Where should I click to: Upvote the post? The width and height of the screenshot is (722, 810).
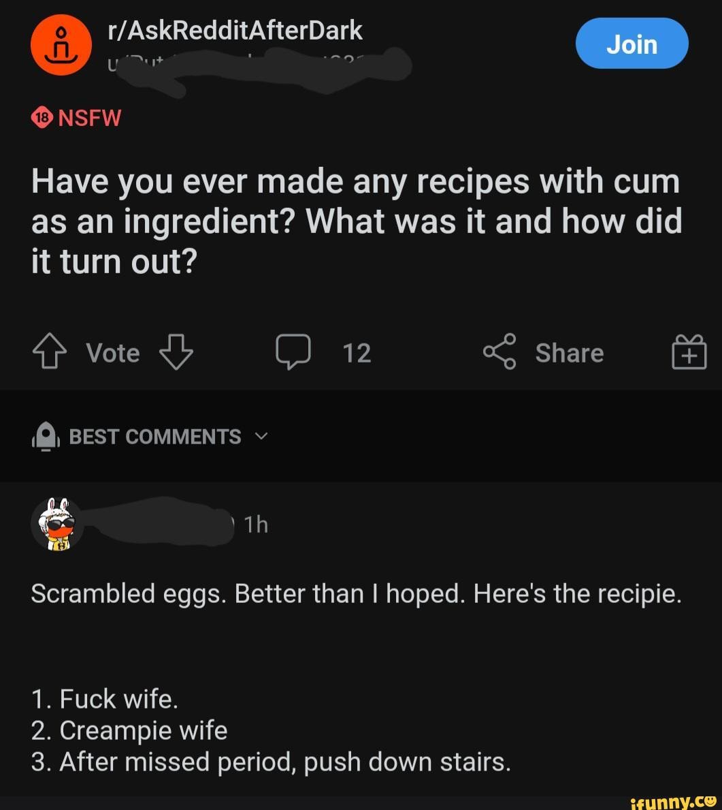click(x=50, y=351)
